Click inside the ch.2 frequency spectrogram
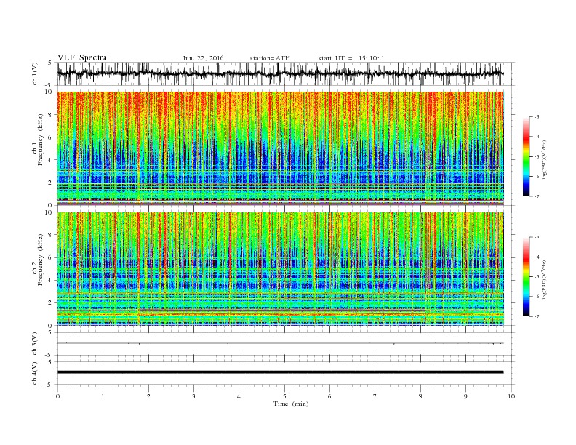The image size is (576, 445). click(280, 269)
